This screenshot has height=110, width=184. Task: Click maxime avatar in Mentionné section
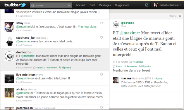pyautogui.click(x=116, y=80)
